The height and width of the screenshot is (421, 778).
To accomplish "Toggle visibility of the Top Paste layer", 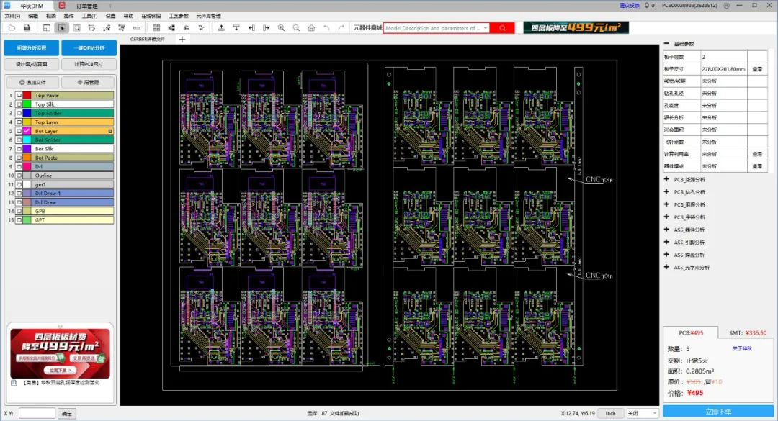I will tap(19, 96).
